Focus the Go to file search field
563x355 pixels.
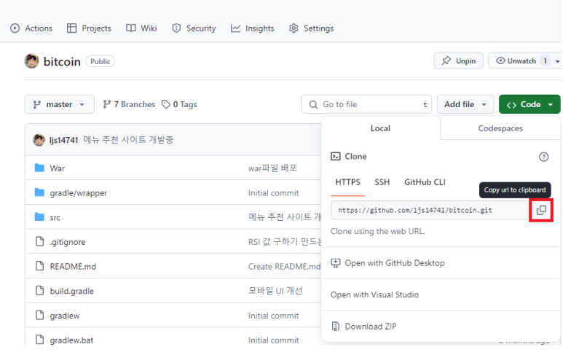tap(366, 104)
